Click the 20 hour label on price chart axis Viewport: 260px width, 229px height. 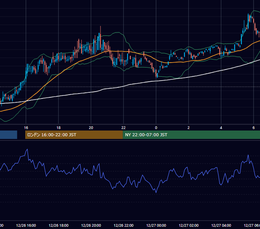point(91,128)
